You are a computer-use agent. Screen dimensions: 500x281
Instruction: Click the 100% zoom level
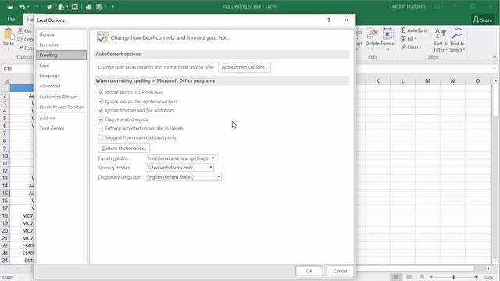(x=487, y=277)
